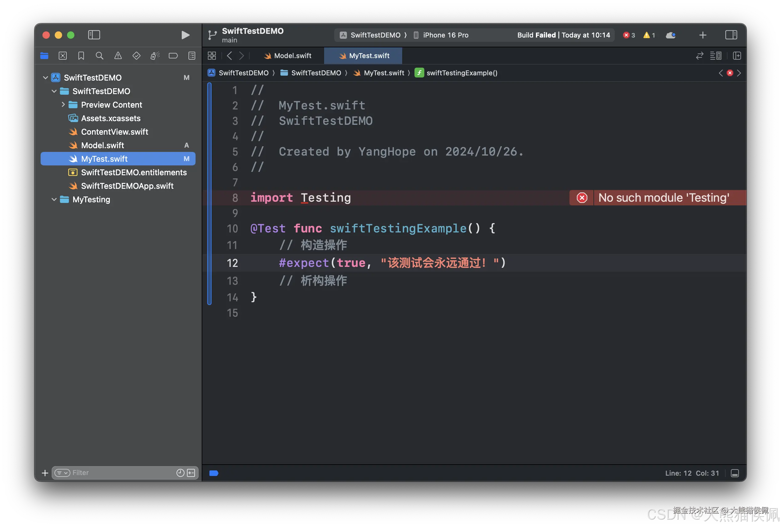Click the source control change bar in gutter
Screen dimensions: 781x527
click(x=209, y=194)
